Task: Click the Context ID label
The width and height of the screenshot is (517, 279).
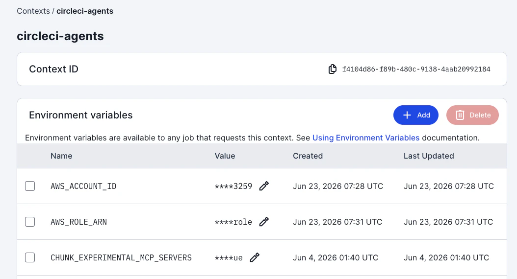Action: 54,69
